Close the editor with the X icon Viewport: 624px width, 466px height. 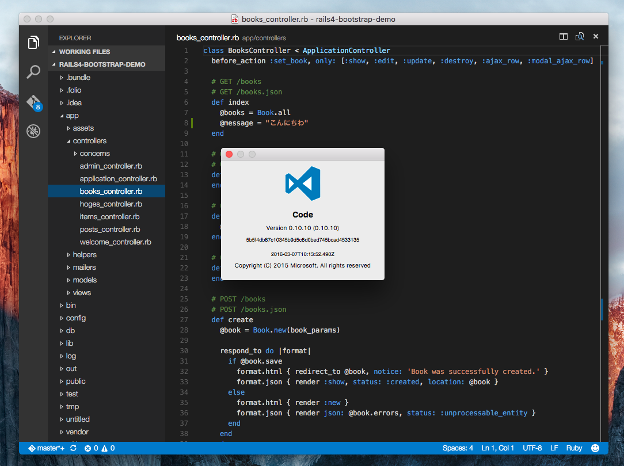click(596, 36)
